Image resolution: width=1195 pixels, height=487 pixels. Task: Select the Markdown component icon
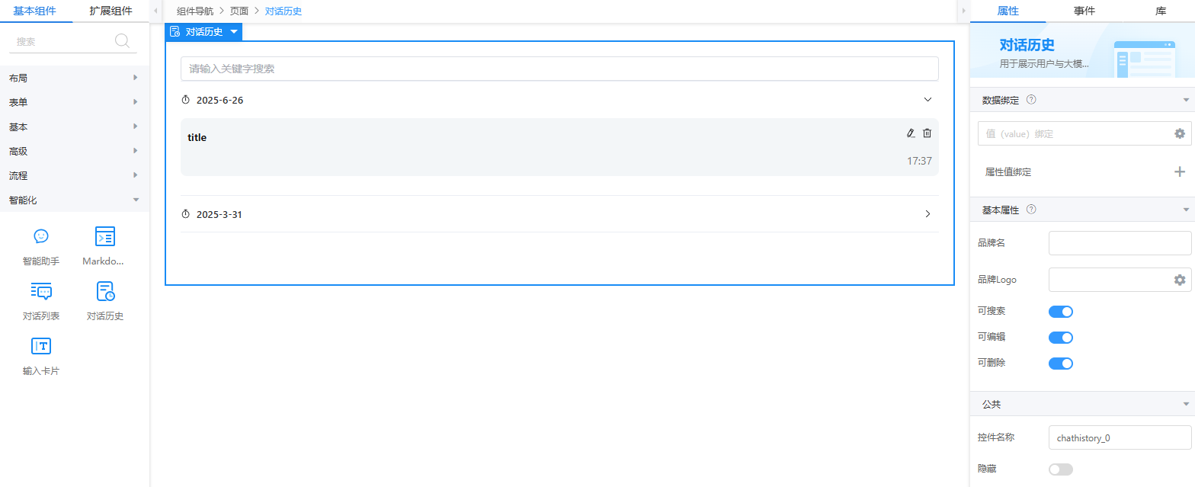point(105,236)
